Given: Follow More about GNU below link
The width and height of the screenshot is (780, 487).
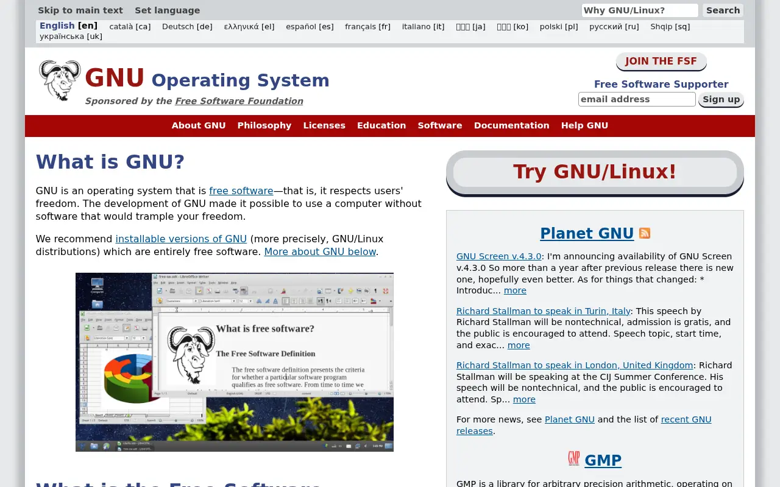Looking at the screenshot, I should coord(320,251).
